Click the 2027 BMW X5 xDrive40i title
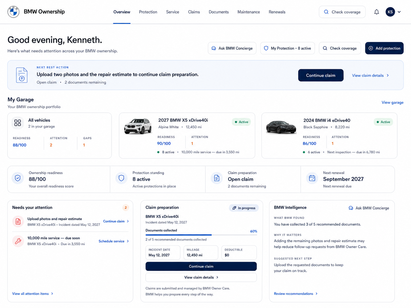 [x=183, y=120]
